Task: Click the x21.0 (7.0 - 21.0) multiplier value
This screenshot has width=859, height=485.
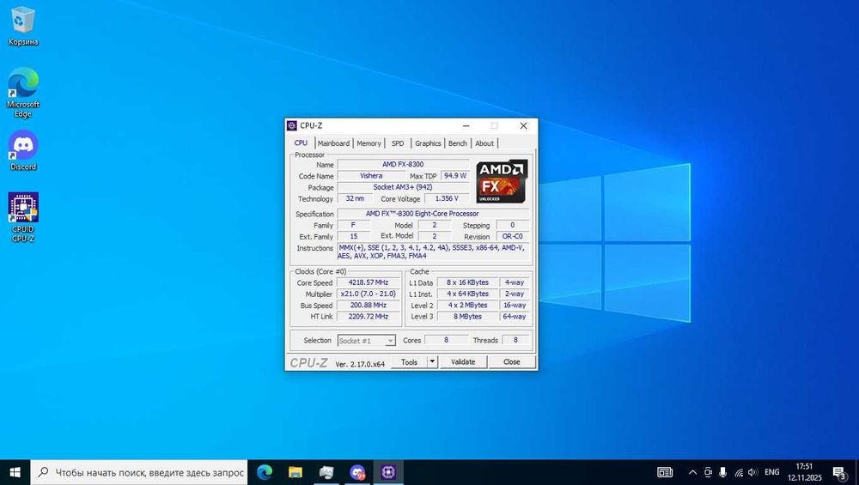Action: coord(369,294)
